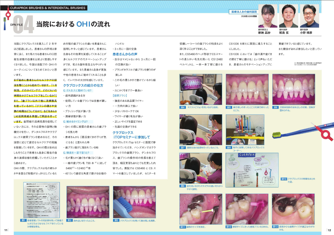
Task: Open portrait photo of 小野 晴彦
Action: tap(309, 16)
